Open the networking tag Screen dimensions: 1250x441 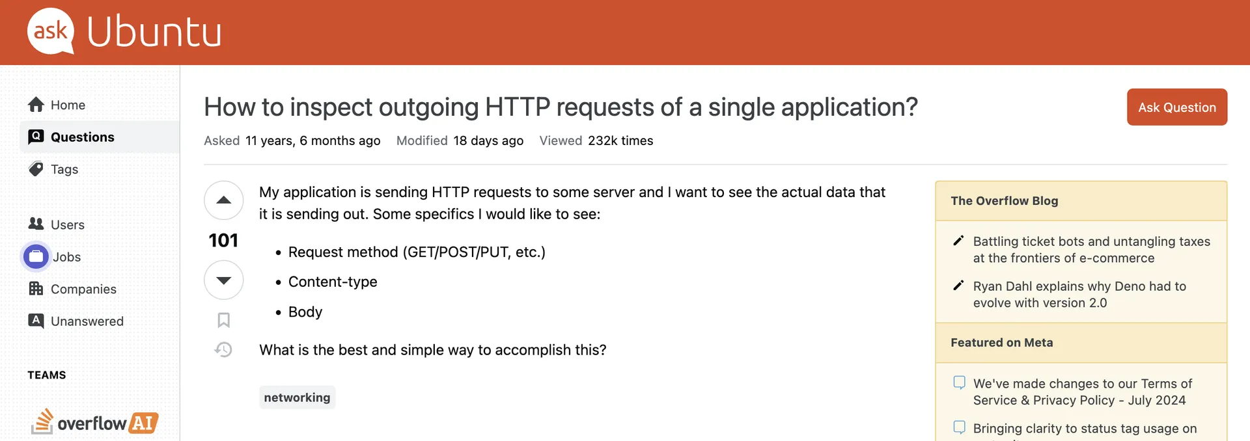297,397
